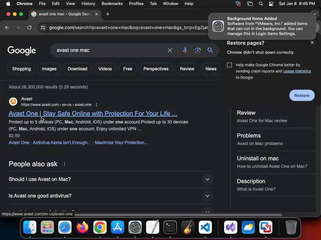The width and height of the screenshot is (321, 240).
Task: Open People also ask options menu
Action: click(65, 164)
